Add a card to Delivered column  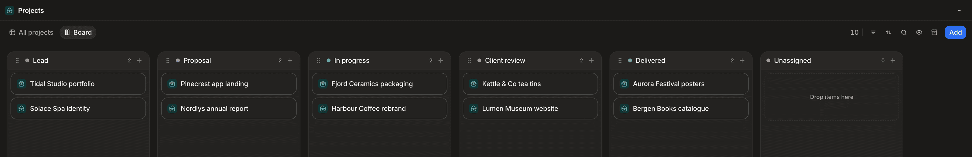(742, 61)
